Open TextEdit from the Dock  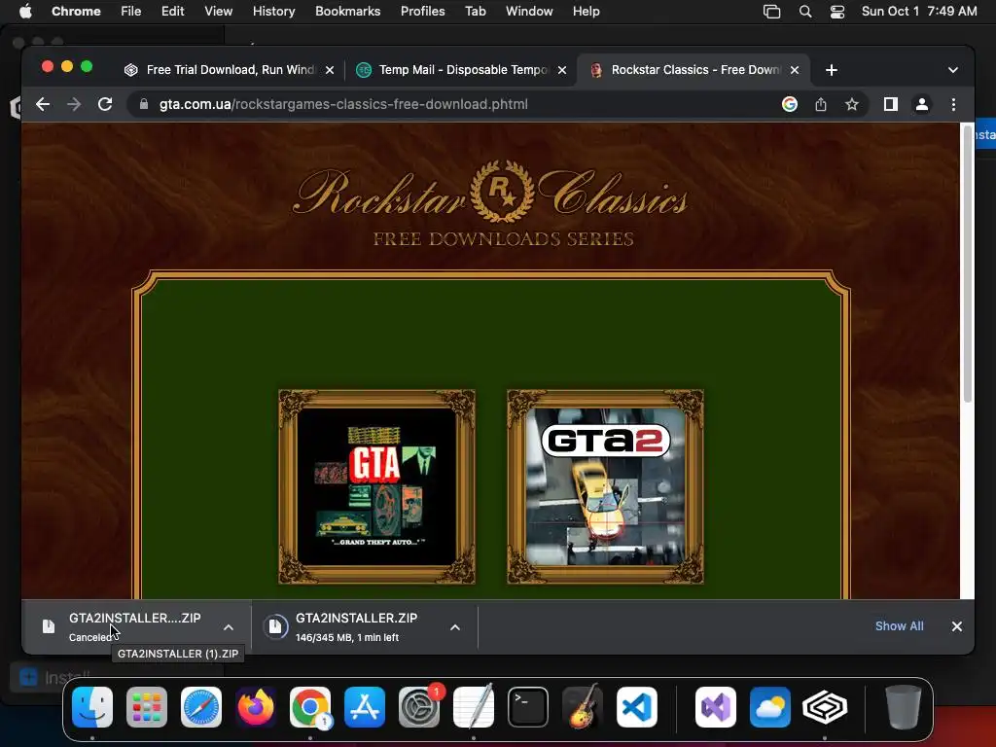pos(474,707)
